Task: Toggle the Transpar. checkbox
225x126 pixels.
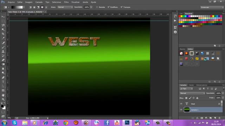Action: pos(122,7)
